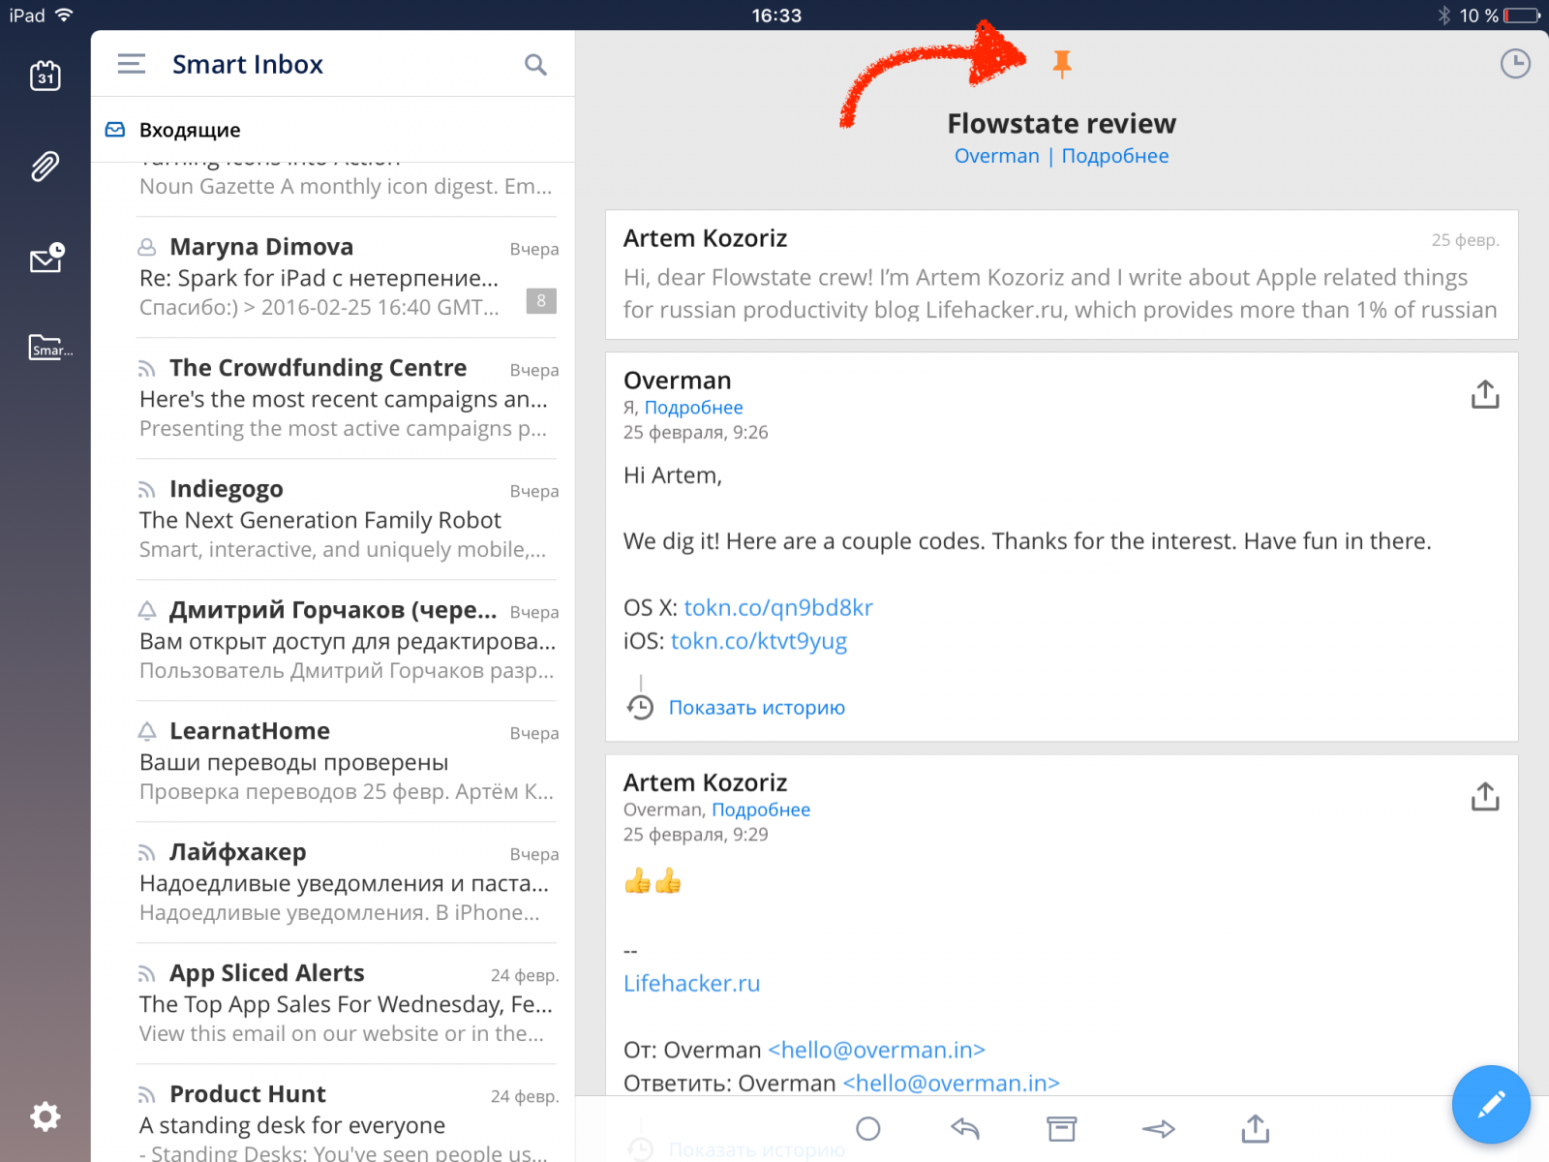Tap Flowstate review subject title
Viewport: 1549px width, 1162px height.
coord(1061,124)
